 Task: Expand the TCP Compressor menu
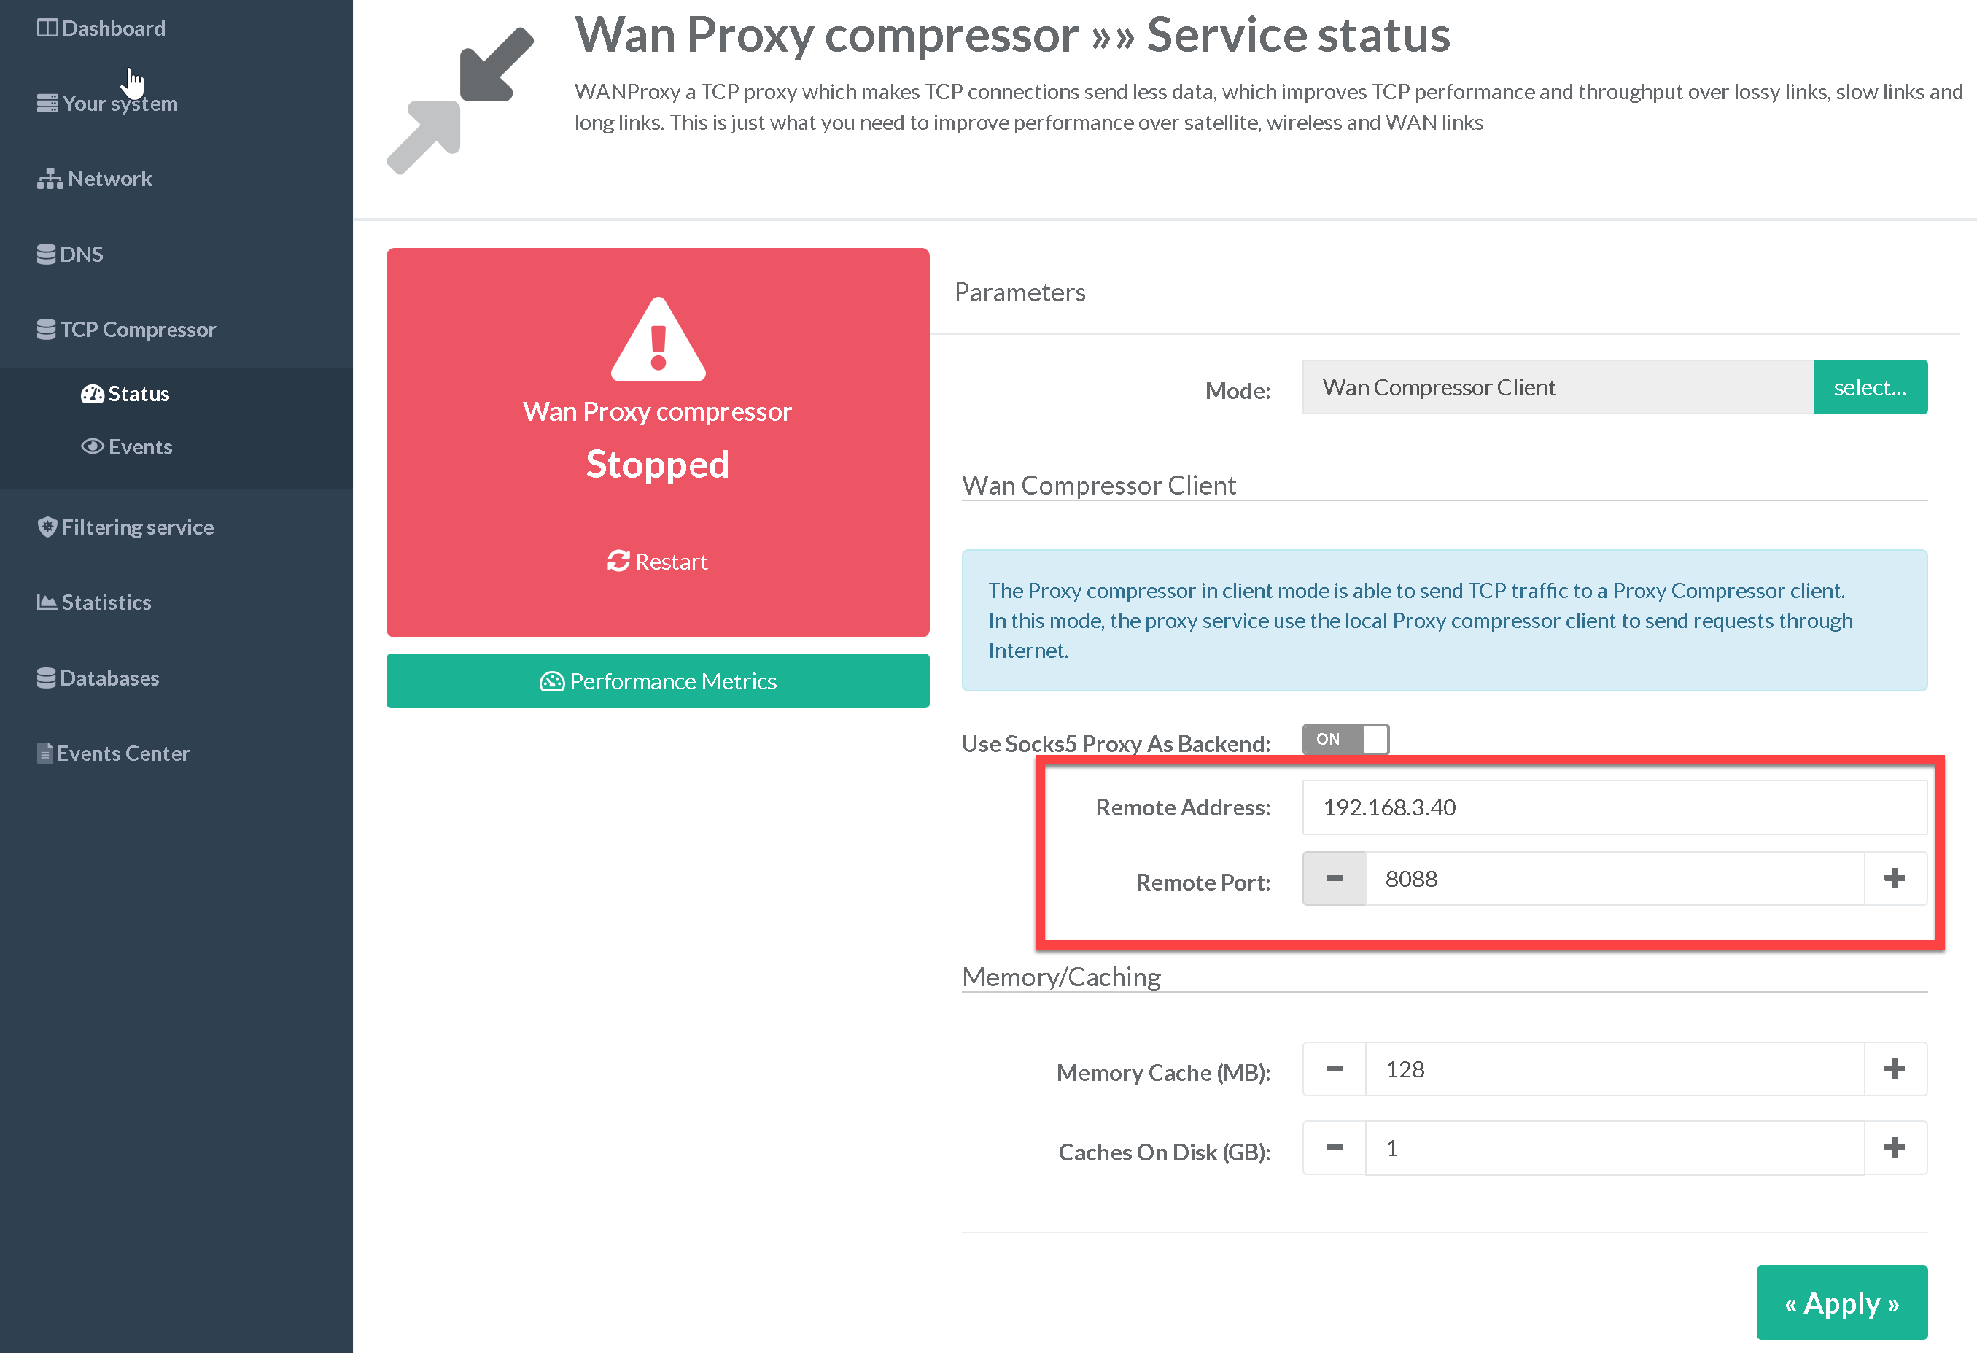click(x=137, y=330)
